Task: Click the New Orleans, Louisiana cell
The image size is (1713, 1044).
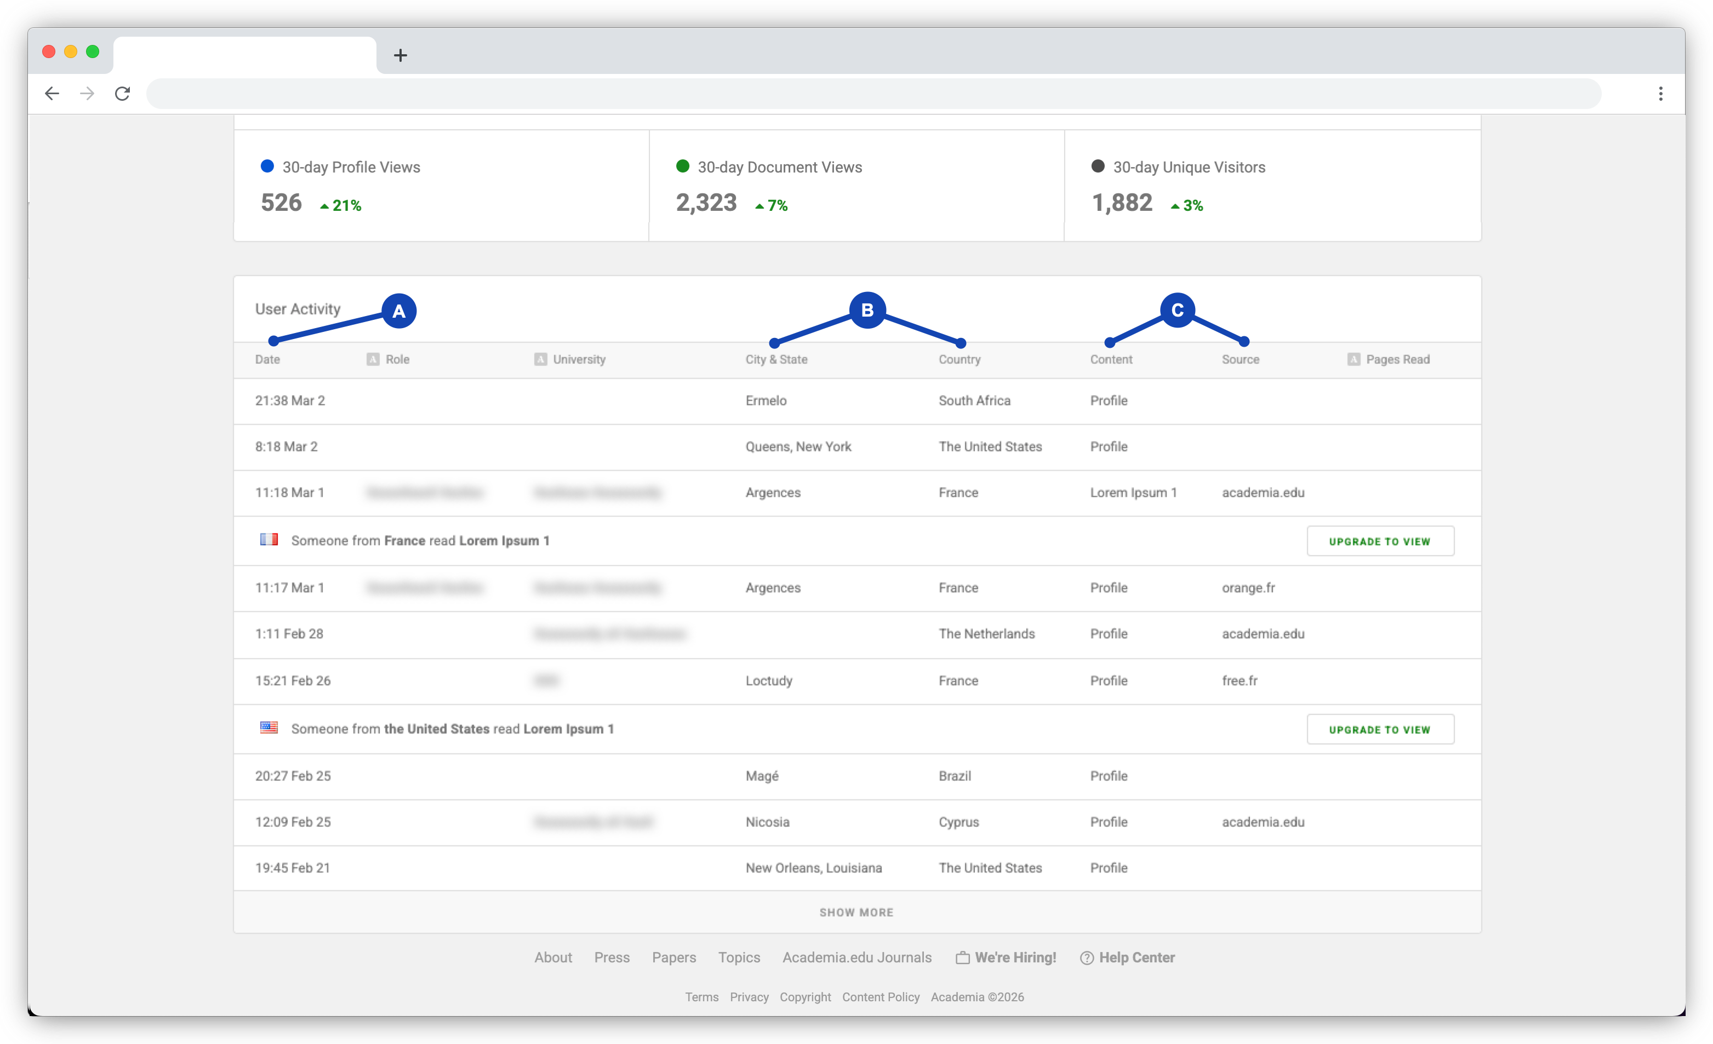Action: coord(813,868)
